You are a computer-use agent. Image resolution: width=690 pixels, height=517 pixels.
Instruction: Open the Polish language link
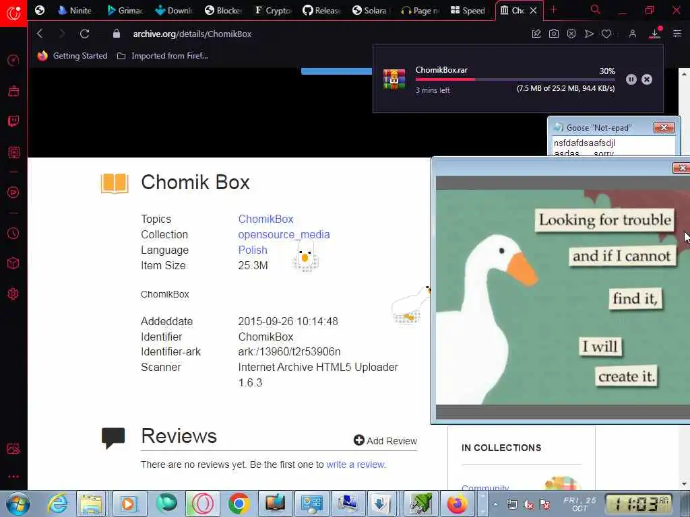pyautogui.click(x=253, y=250)
